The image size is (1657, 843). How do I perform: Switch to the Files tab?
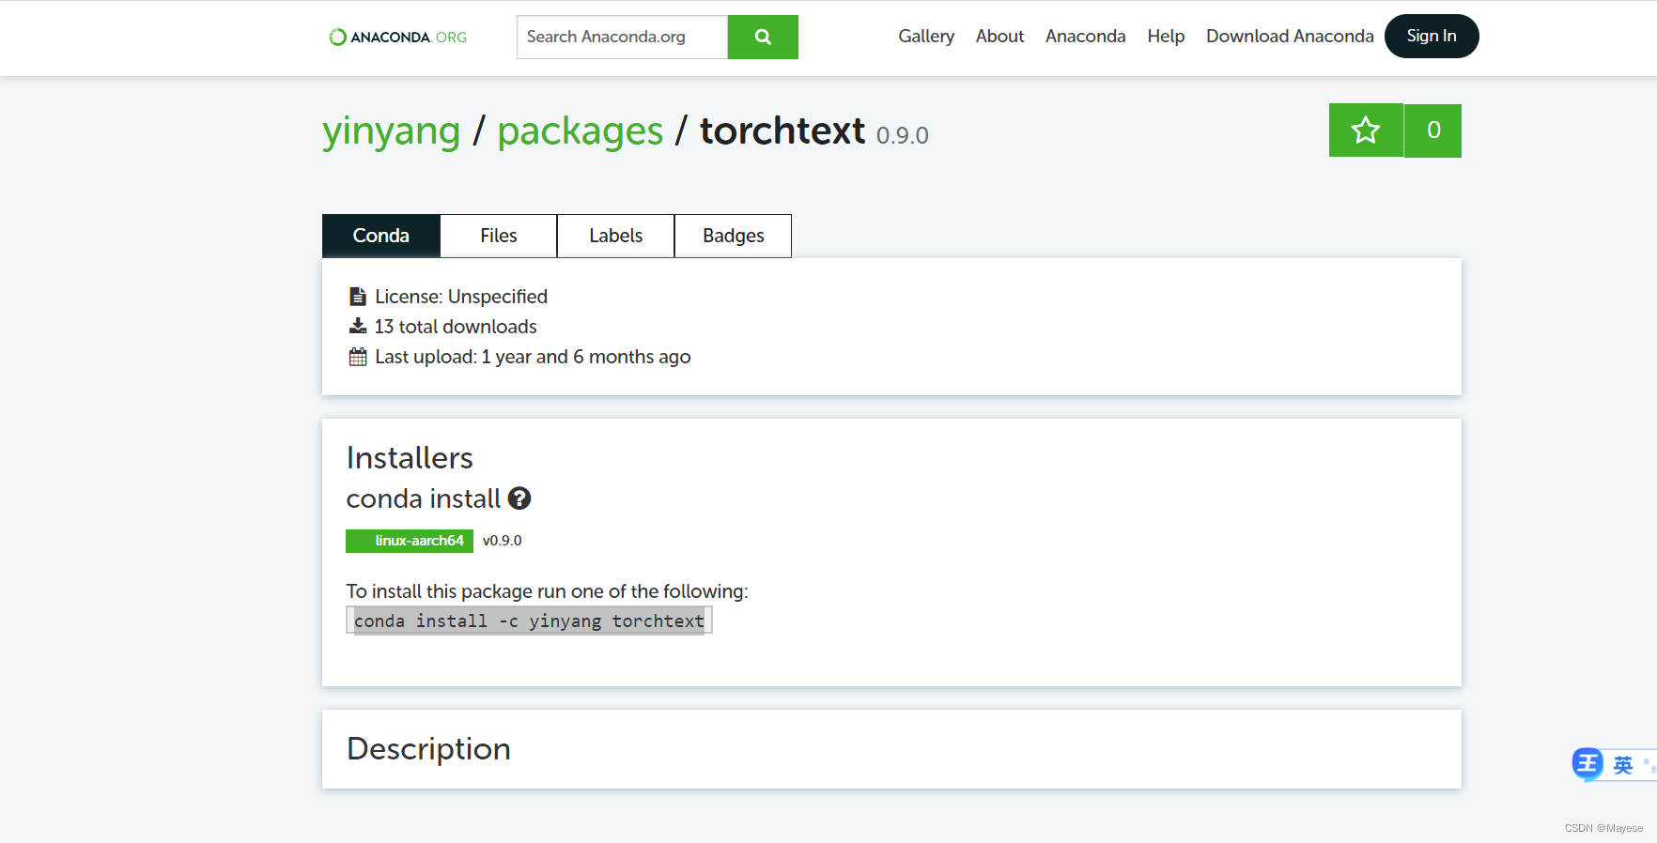pos(498,236)
